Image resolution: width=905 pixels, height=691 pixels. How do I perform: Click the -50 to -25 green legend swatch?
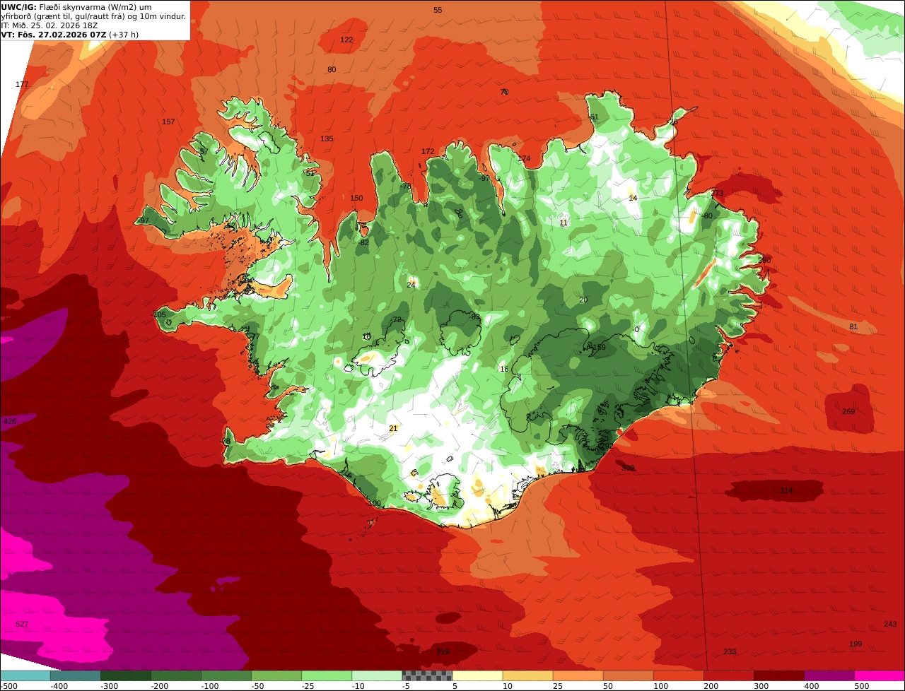[276, 675]
